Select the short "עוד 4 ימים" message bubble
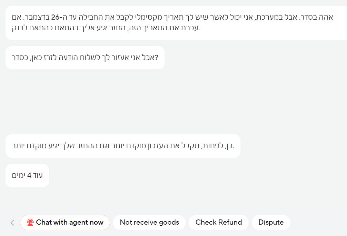 point(27,175)
